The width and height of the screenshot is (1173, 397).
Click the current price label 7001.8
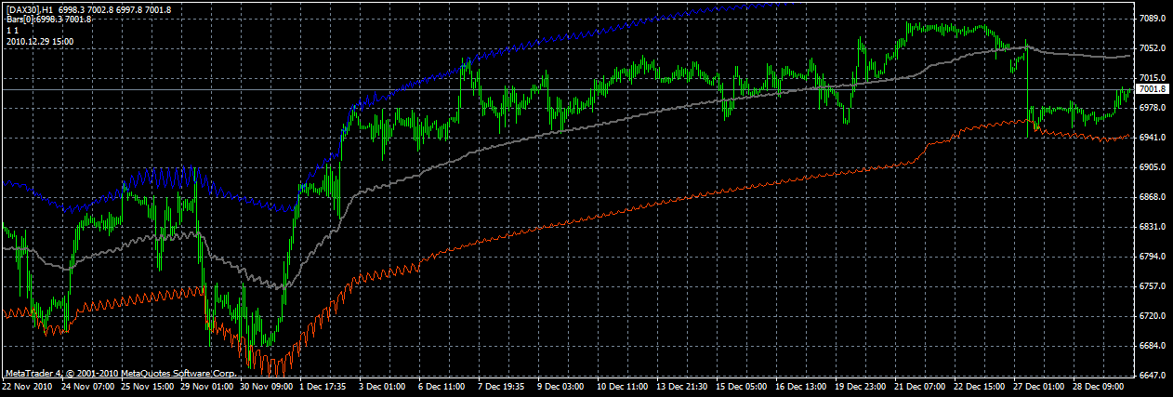(x=1153, y=89)
